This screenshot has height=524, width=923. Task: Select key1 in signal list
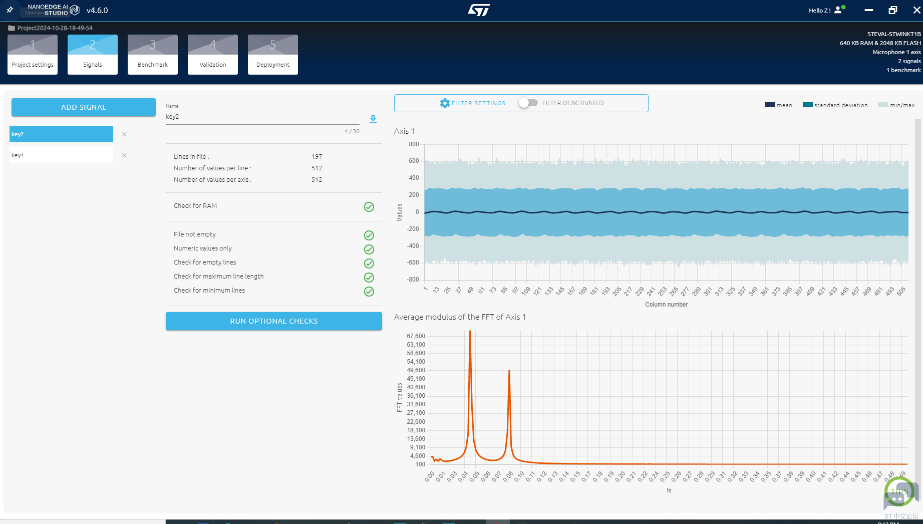pos(61,155)
